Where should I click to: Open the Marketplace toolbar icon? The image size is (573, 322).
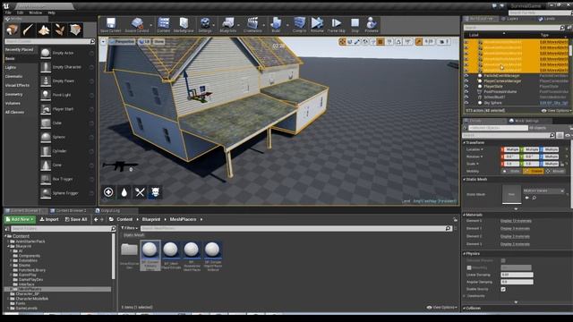[184, 24]
